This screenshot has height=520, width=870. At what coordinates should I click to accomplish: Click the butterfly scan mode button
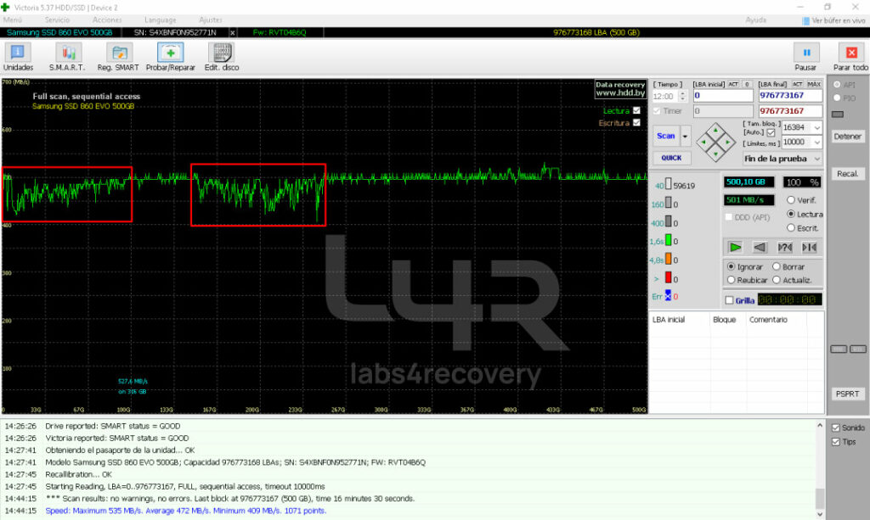tap(809, 247)
